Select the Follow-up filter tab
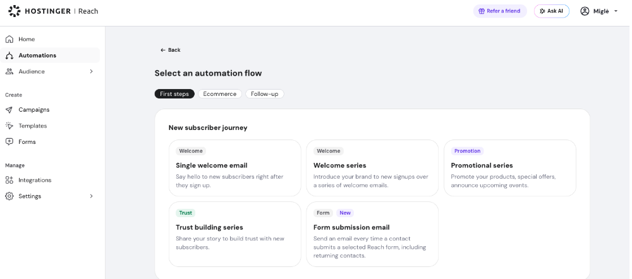Viewport: 632px width, 279px height. pos(264,94)
